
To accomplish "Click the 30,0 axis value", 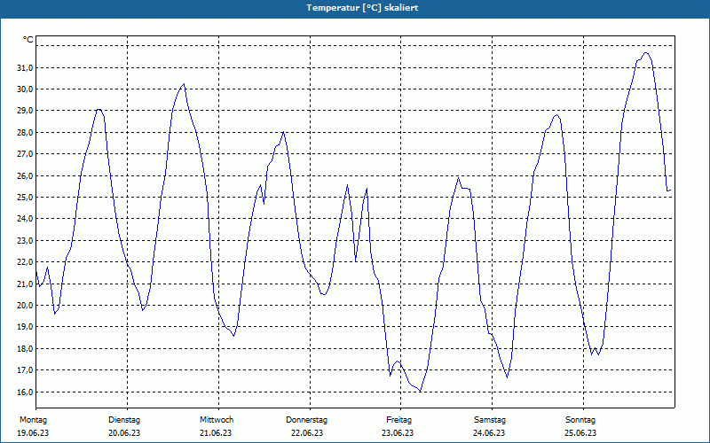I will tap(25, 89).
